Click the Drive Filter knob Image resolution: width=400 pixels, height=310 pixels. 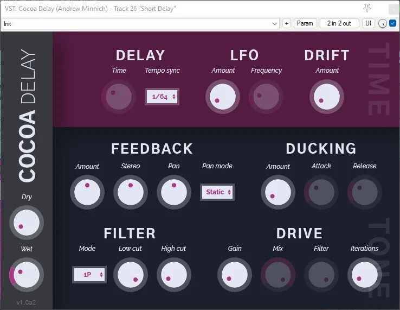(x=321, y=275)
